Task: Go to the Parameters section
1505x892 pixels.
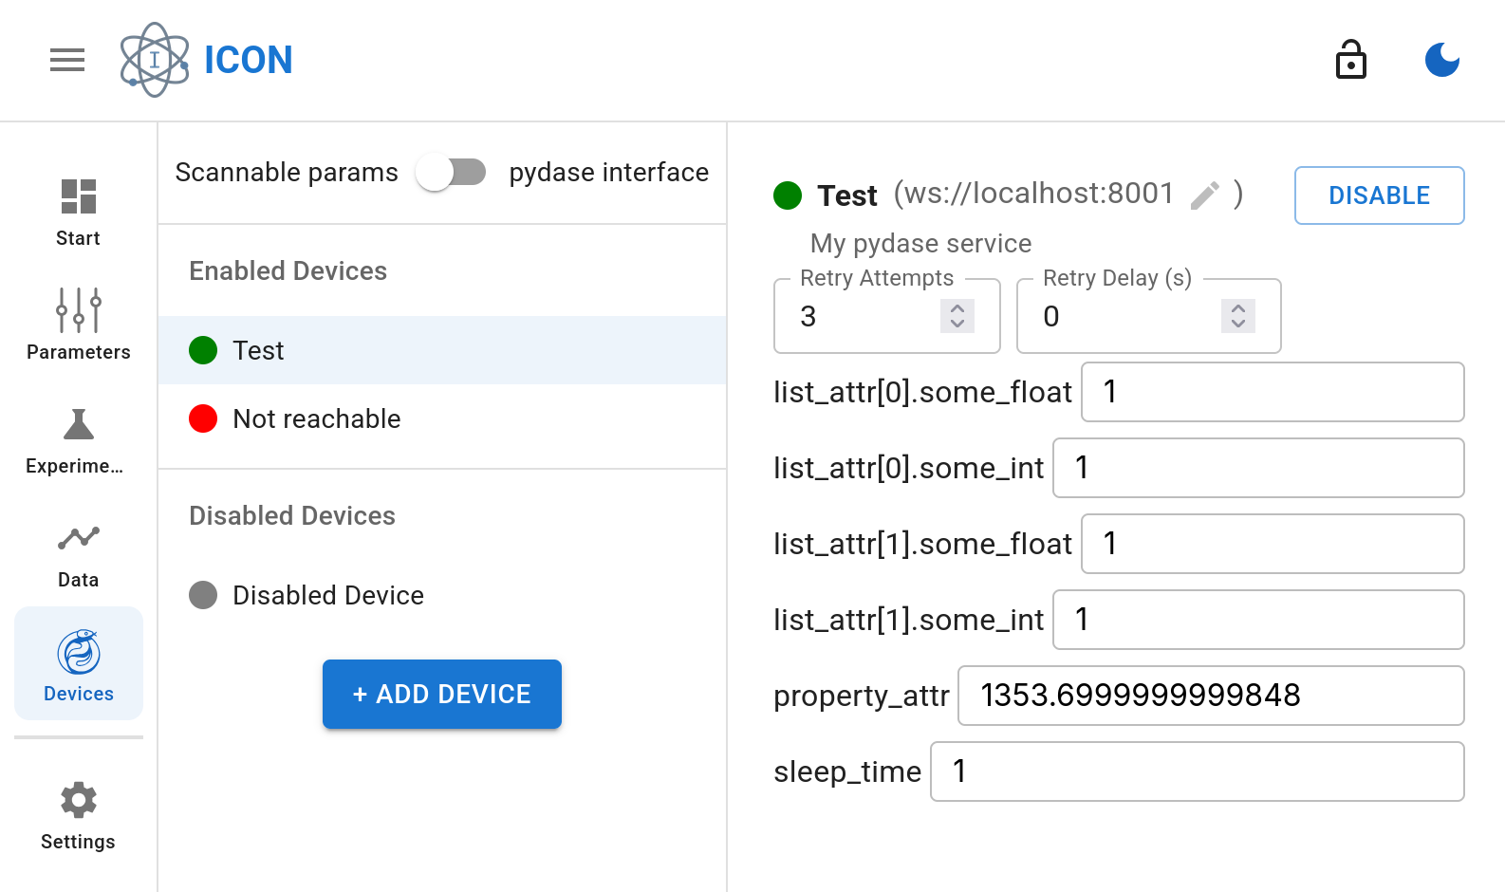Action: 78,325
